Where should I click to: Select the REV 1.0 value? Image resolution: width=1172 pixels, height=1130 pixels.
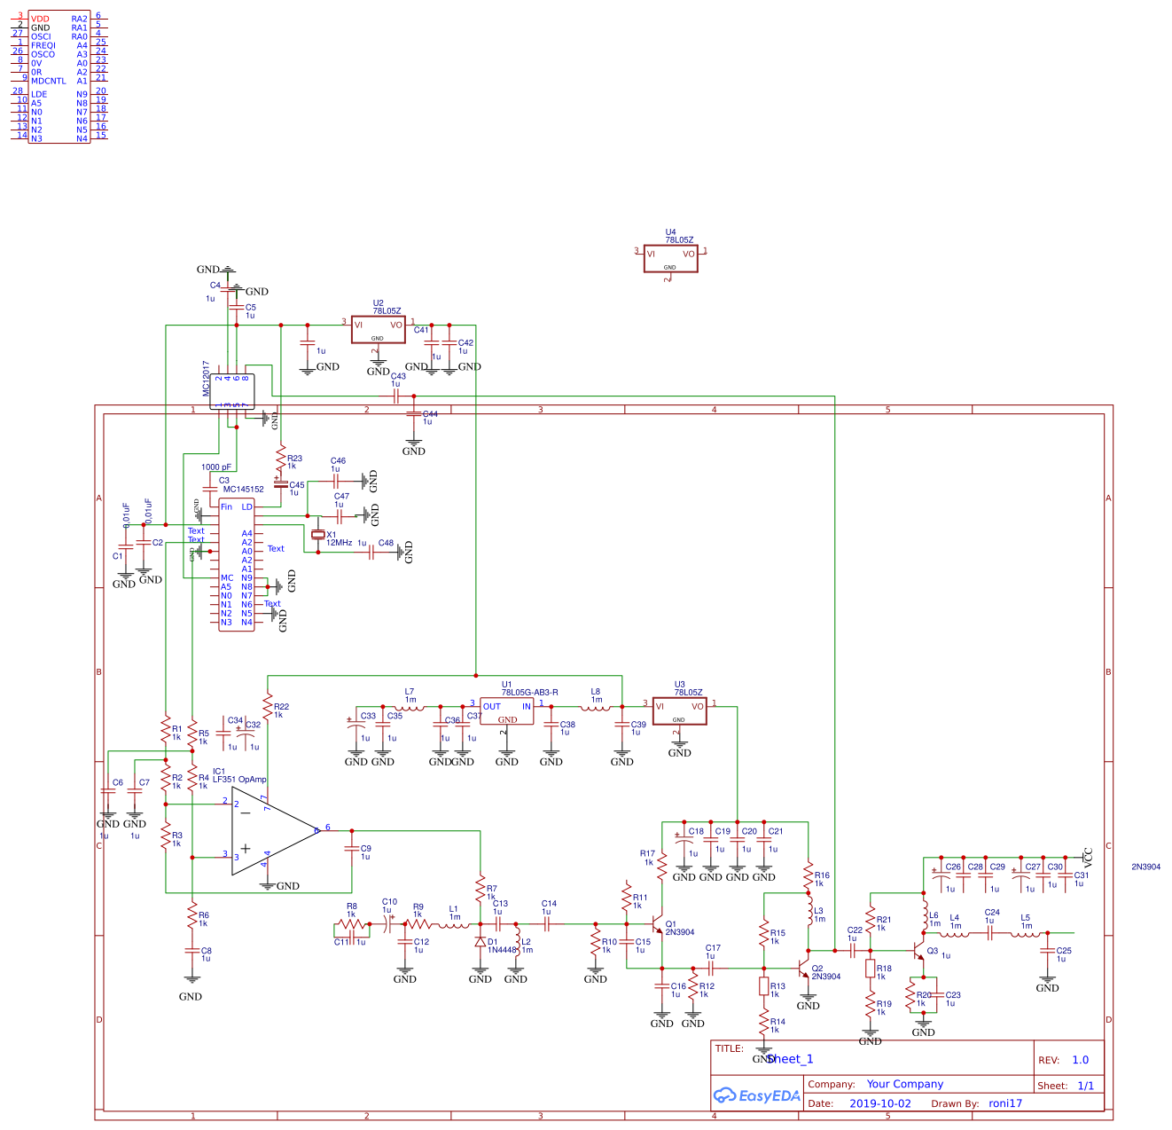(1079, 1060)
